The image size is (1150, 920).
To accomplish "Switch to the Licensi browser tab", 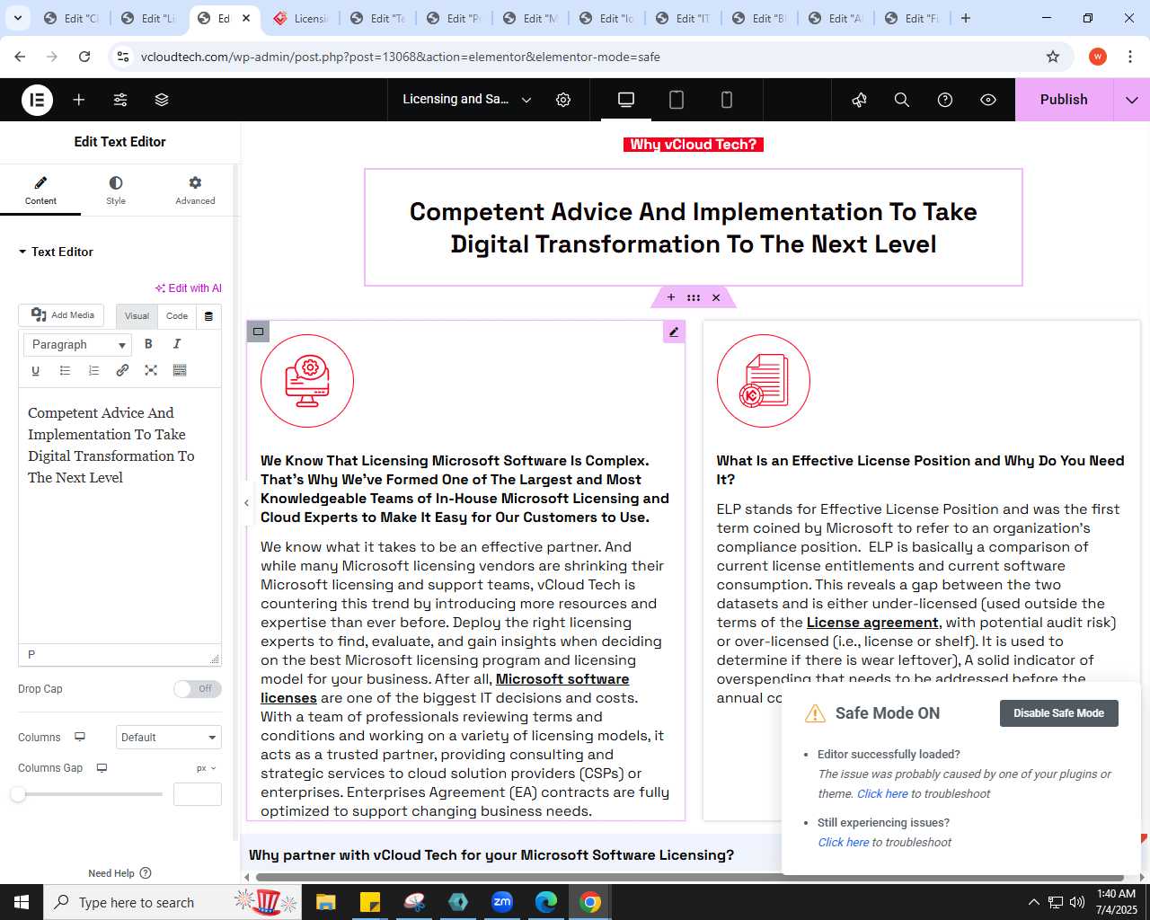I will click(x=301, y=18).
